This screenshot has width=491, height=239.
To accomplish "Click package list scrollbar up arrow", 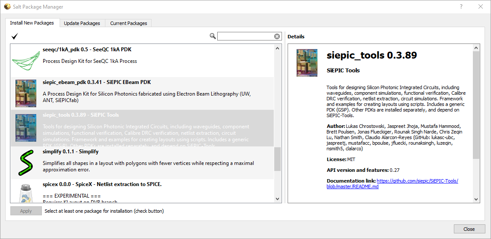I will pos(277,48).
